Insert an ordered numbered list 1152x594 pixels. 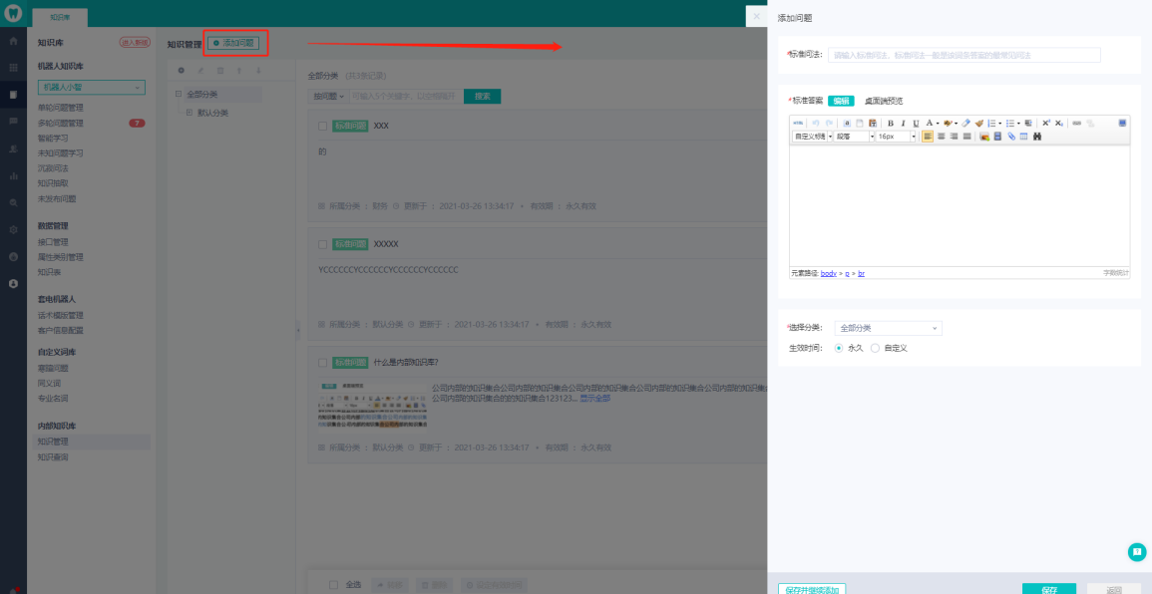991,124
